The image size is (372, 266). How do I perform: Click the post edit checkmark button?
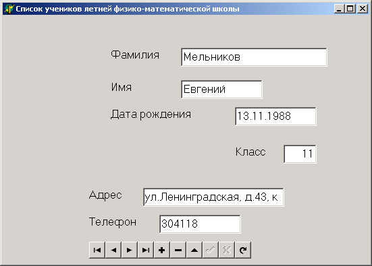pos(211,250)
